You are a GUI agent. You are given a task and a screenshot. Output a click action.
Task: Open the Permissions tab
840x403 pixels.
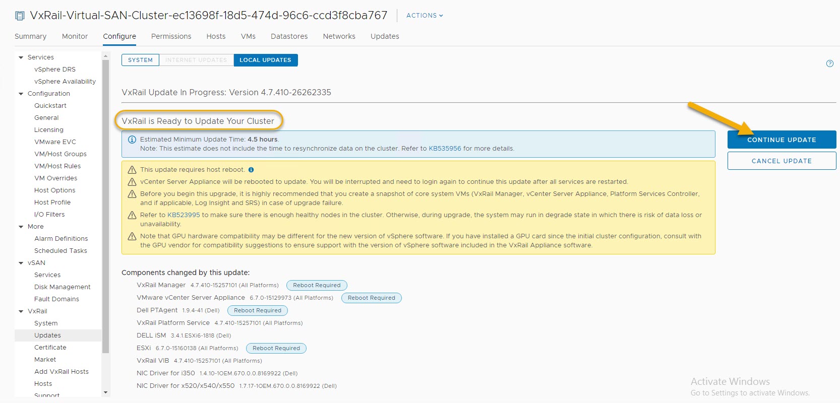[171, 36]
